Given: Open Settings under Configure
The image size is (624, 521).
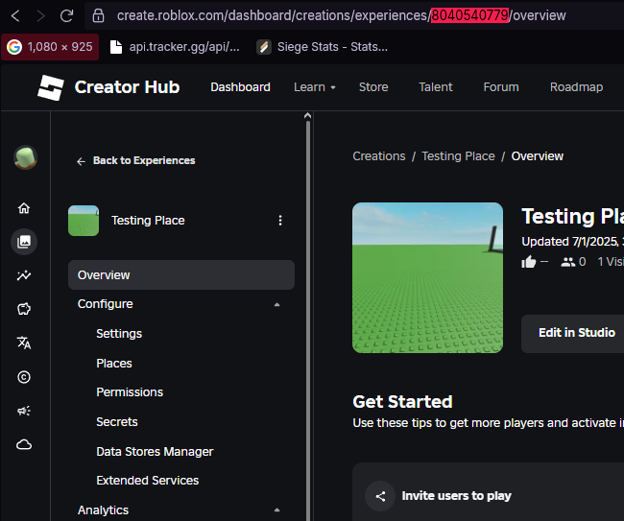Looking at the screenshot, I should [x=119, y=334].
